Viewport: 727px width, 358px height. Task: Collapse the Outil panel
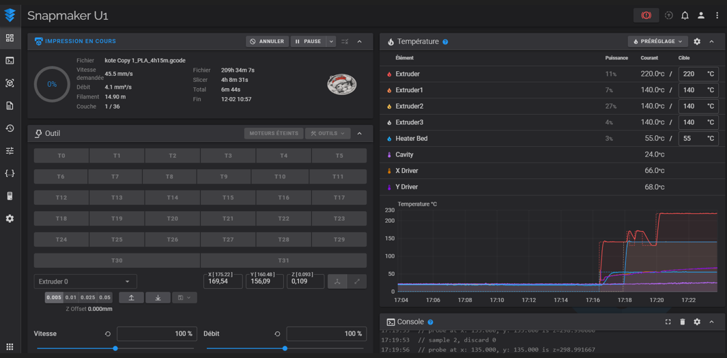click(359, 134)
